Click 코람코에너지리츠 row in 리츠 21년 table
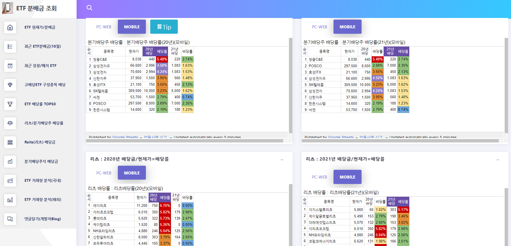Screen dimensions: 511x246 [355, 241]
